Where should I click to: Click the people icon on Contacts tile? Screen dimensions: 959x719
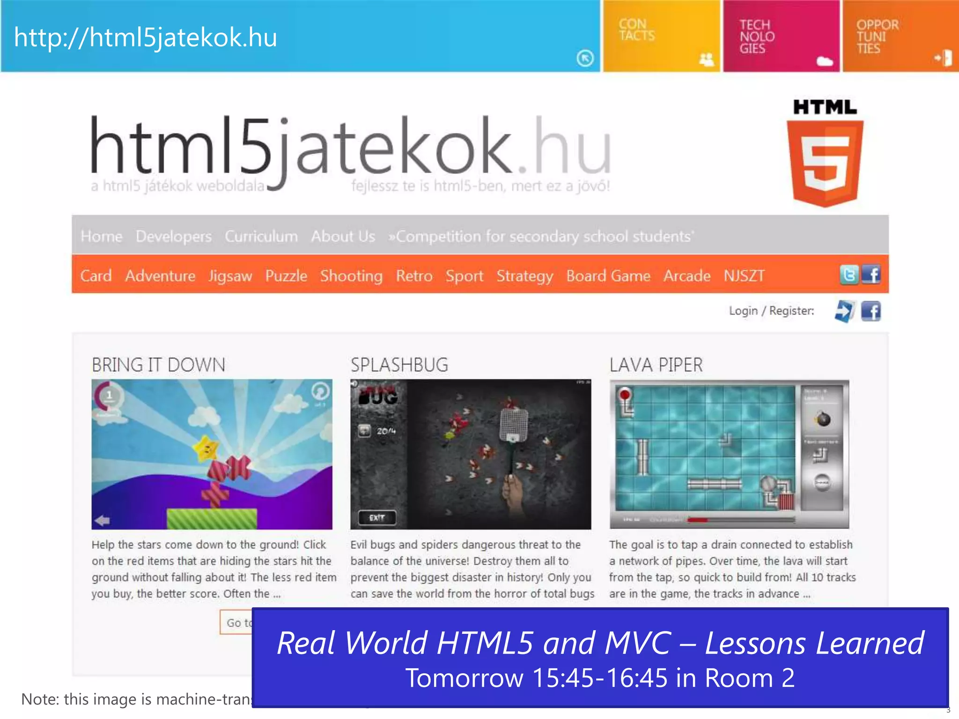706,59
